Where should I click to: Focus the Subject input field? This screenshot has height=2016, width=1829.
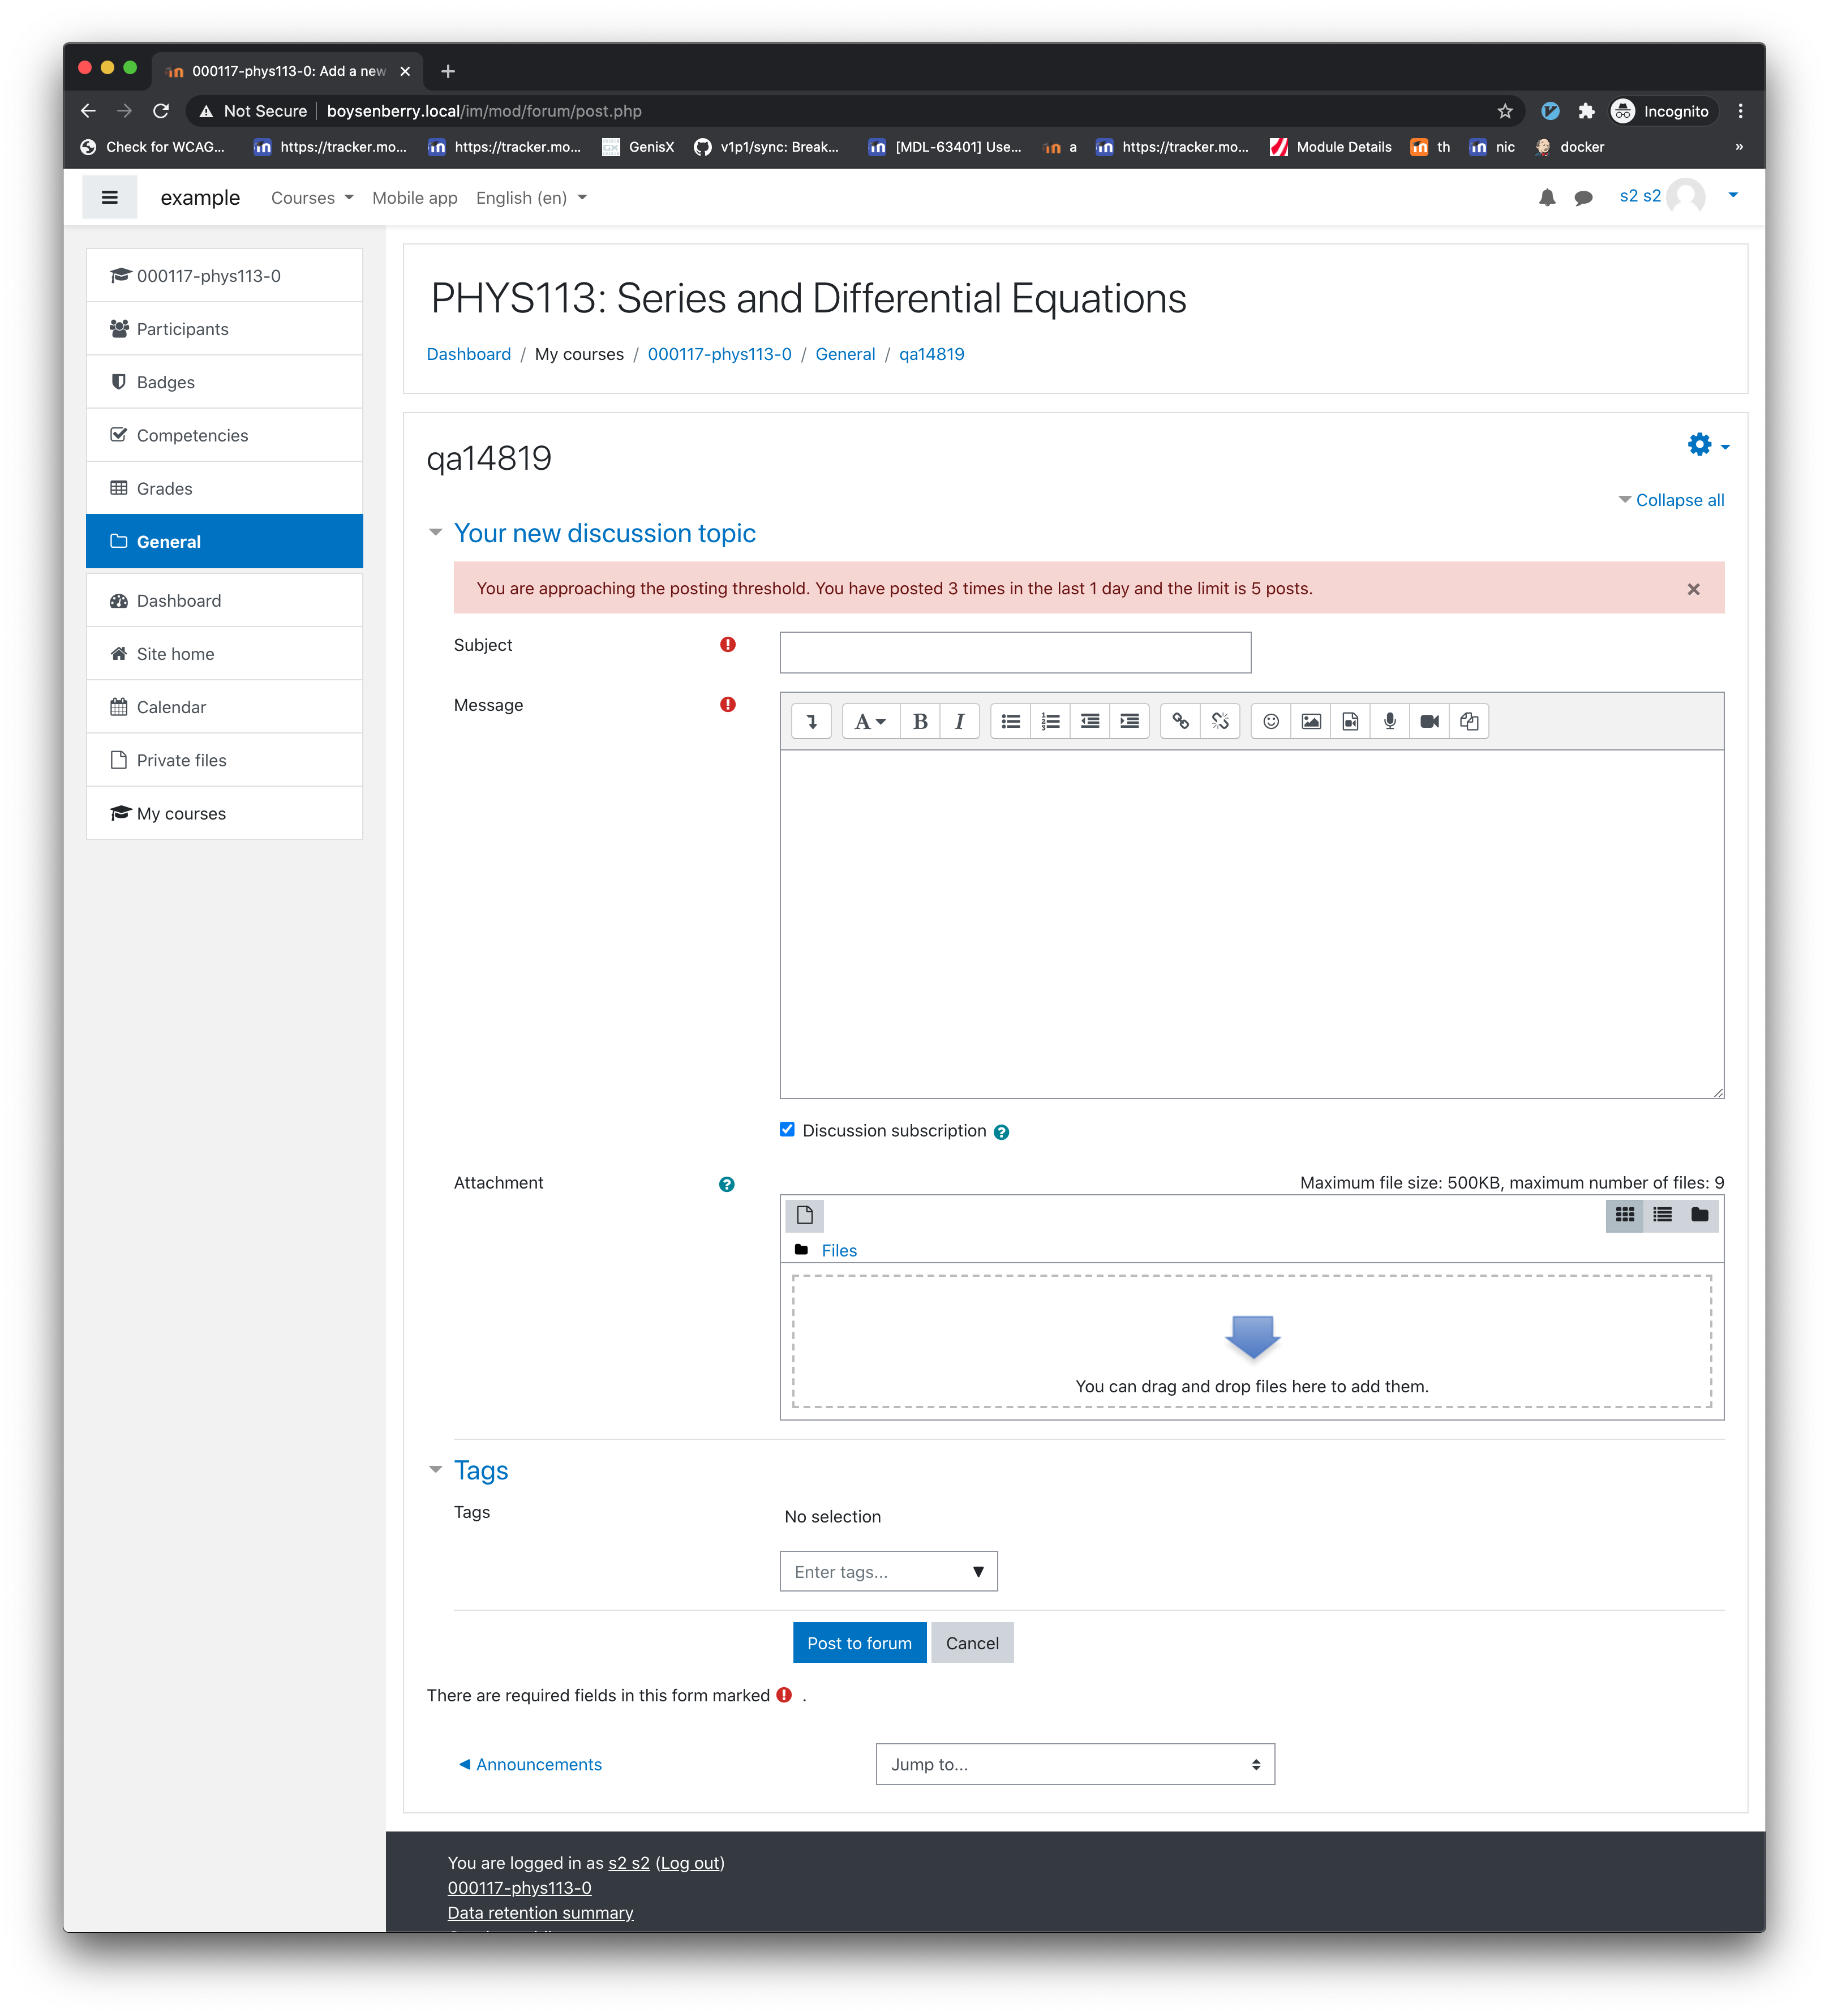coord(1015,653)
